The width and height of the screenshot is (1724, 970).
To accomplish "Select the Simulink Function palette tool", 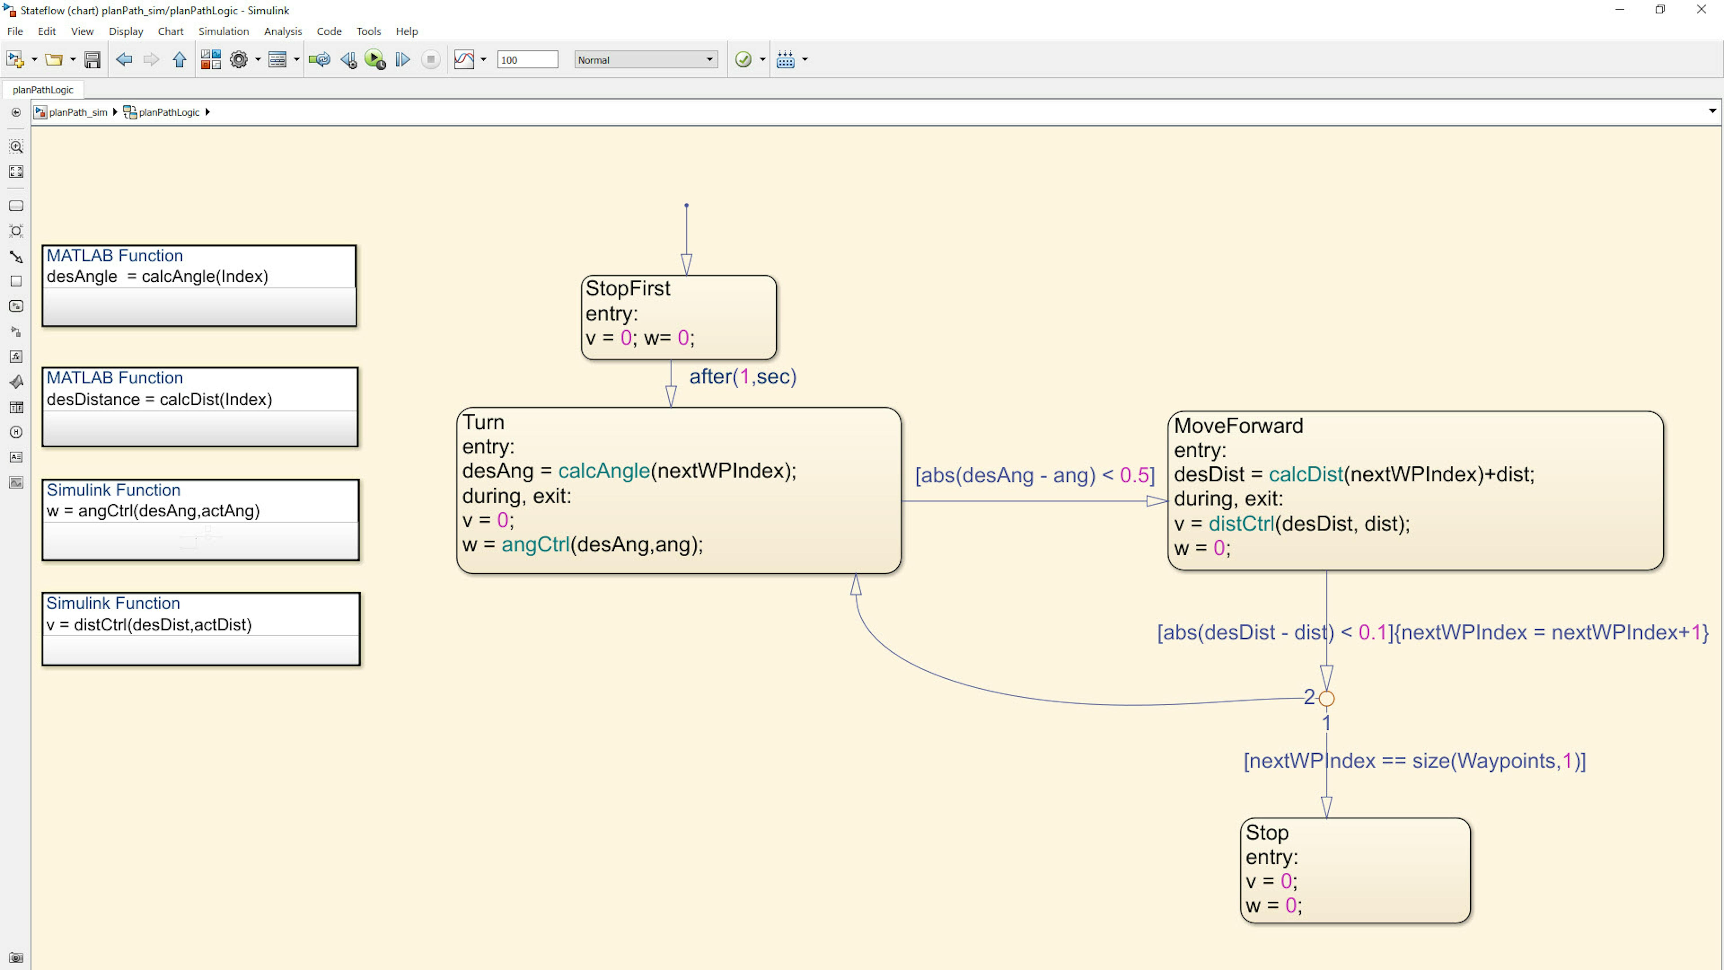I will [x=16, y=331].
